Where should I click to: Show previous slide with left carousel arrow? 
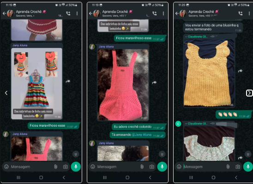(6, 93)
